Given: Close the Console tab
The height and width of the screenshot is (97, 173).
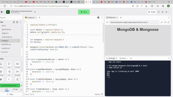Looking at the screenshot, I should [116, 58].
